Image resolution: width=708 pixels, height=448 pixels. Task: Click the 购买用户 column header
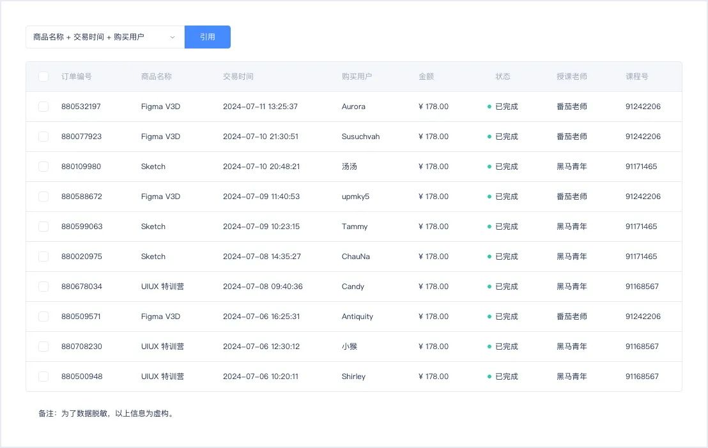(357, 77)
